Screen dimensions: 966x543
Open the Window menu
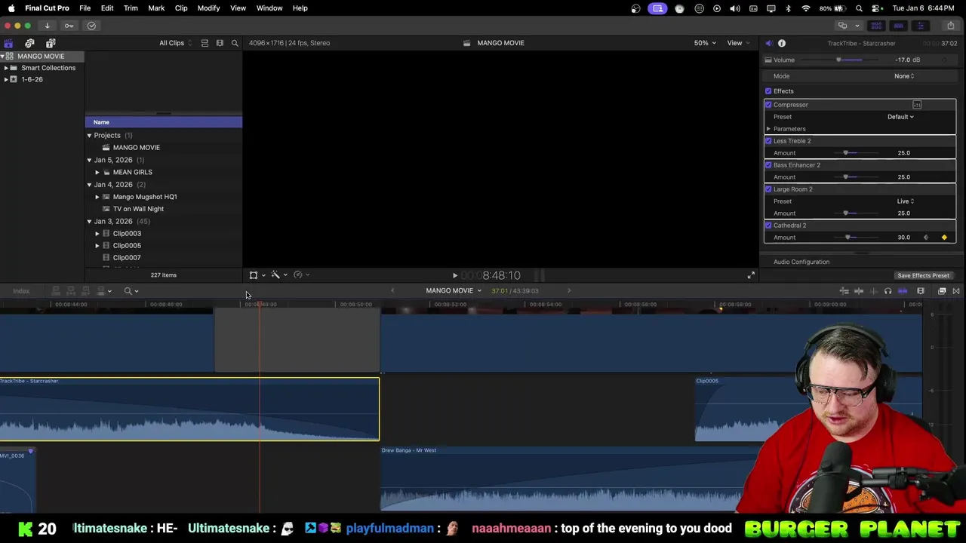(x=269, y=8)
